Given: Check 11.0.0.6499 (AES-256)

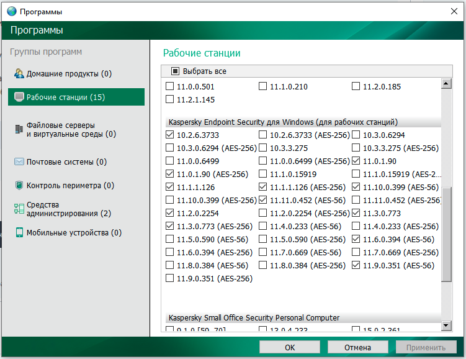Looking at the screenshot, I should [x=262, y=161].
